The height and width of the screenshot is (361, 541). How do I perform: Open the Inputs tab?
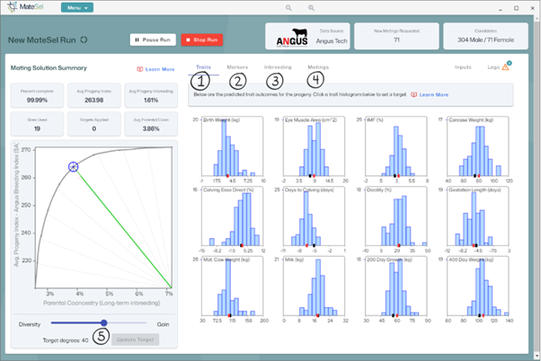(x=463, y=66)
